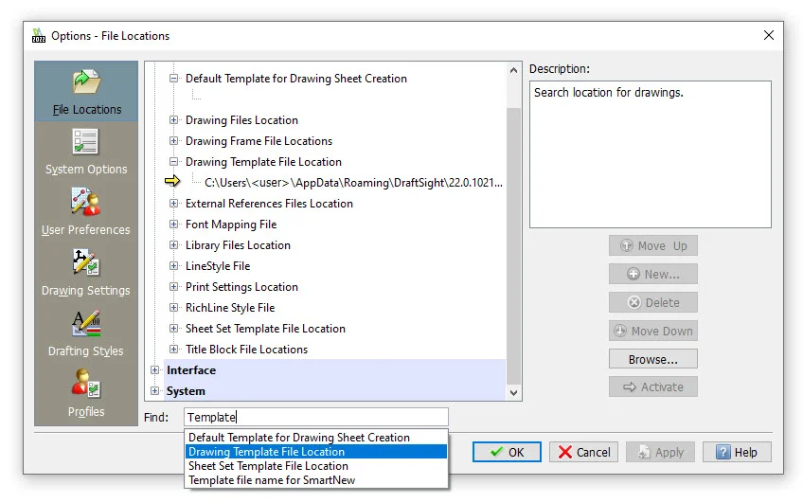
Task: Click into the Find text field
Action: point(314,417)
